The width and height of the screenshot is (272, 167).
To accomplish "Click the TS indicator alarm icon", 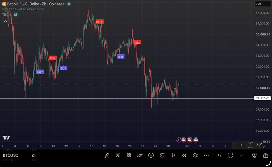I will pos(16,14).
